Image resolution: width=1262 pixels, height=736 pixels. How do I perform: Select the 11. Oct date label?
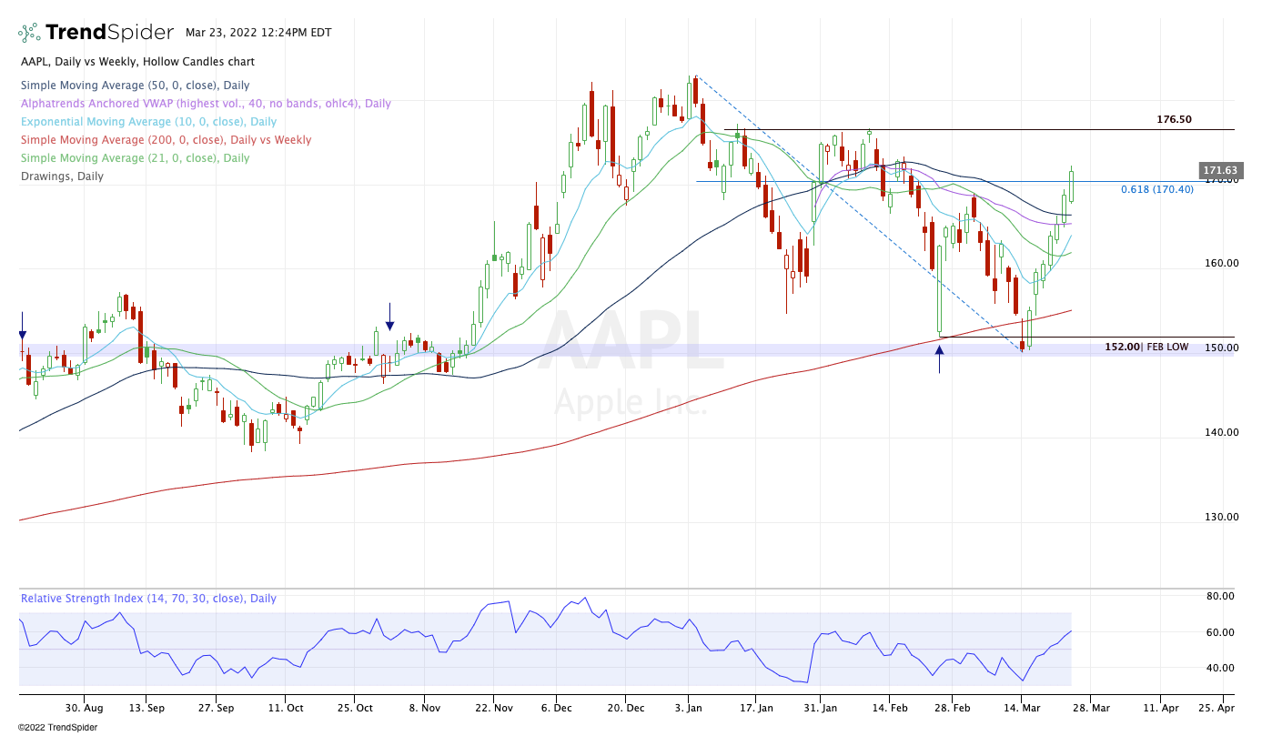(286, 707)
